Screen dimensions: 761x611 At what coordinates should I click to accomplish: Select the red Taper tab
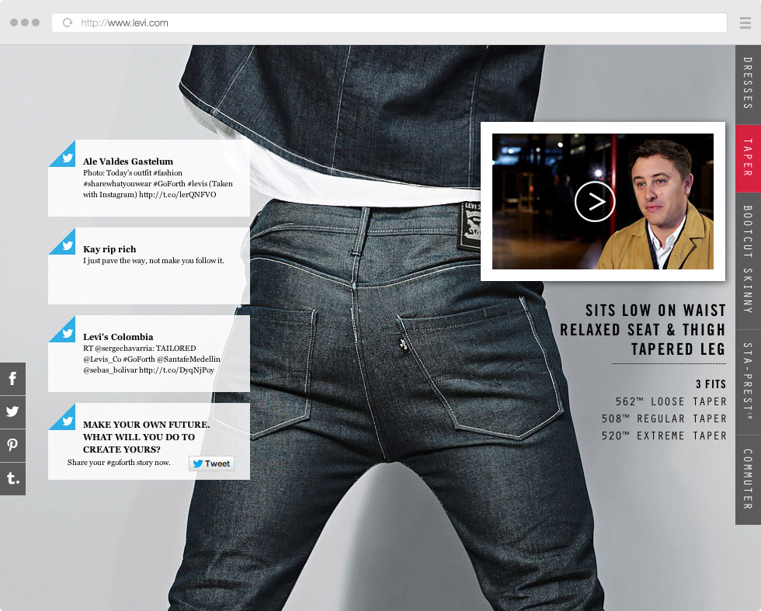[x=748, y=158]
